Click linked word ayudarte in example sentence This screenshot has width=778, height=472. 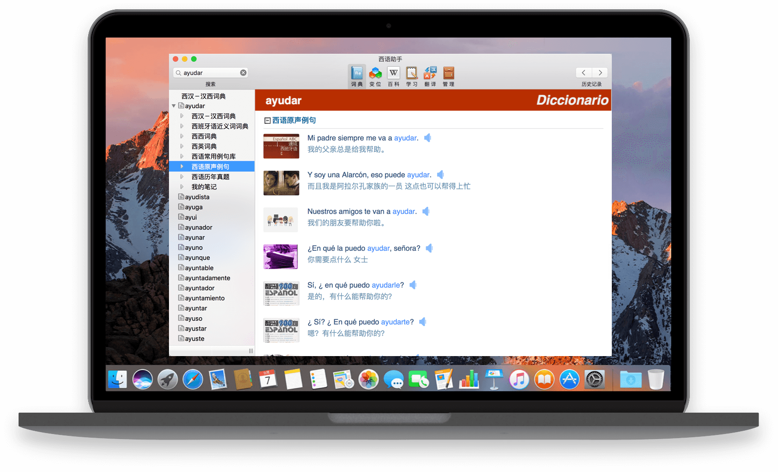pyautogui.click(x=395, y=322)
